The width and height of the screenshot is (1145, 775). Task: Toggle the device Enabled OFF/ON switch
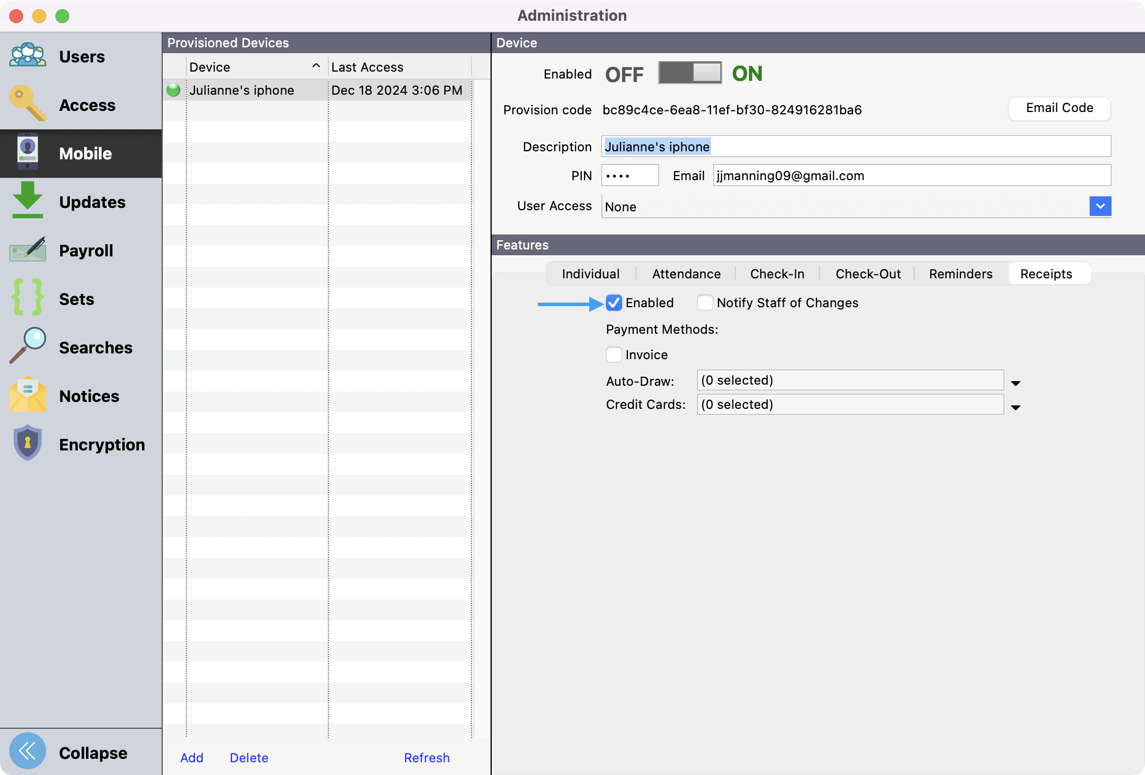tap(690, 73)
